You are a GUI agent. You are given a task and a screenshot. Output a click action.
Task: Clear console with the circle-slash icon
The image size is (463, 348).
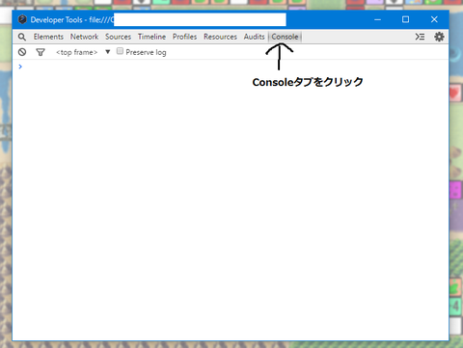[22, 52]
